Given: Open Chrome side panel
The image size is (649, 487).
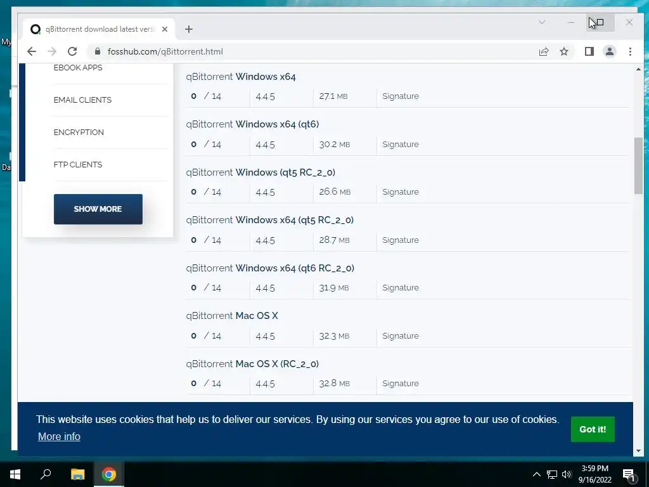Looking at the screenshot, I should tap(589, 51).
